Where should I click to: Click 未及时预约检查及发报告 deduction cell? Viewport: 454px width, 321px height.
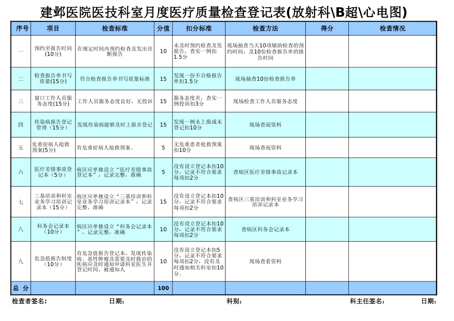point(199,51)
